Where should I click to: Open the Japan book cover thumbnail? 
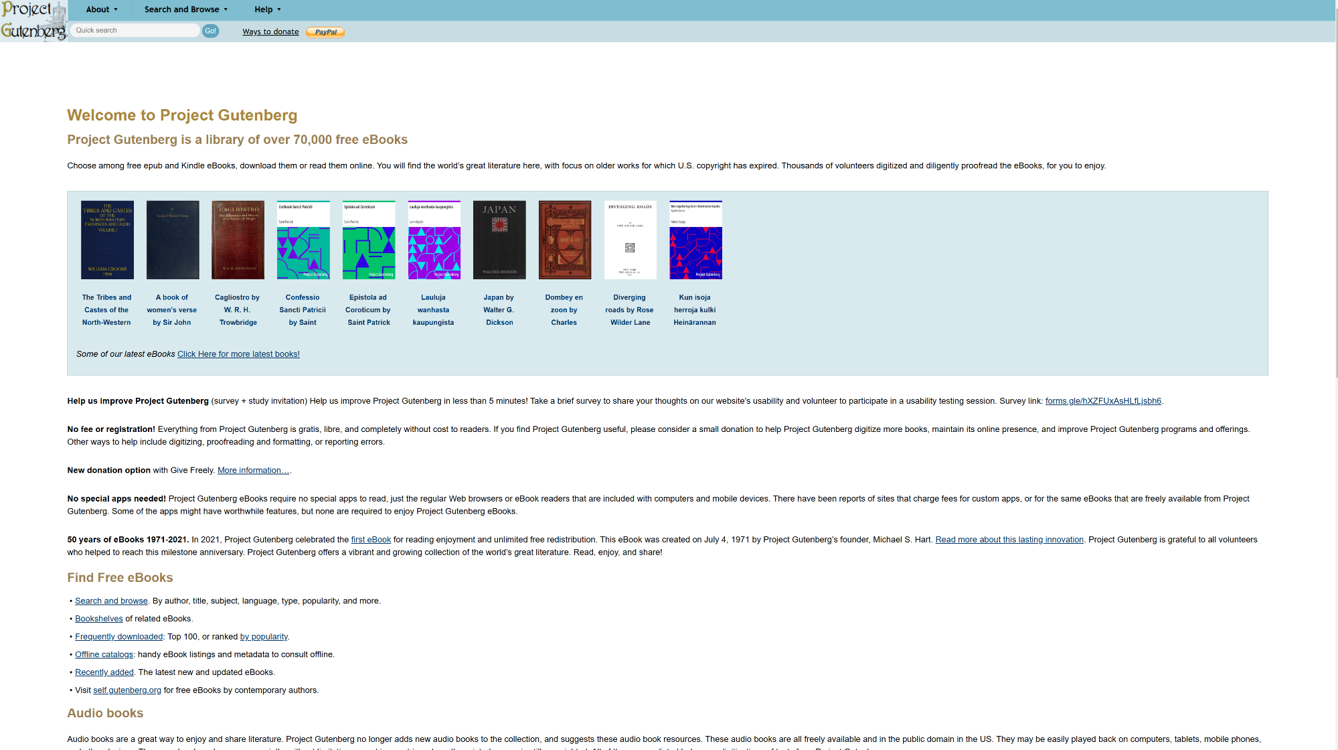click(499, 240)
